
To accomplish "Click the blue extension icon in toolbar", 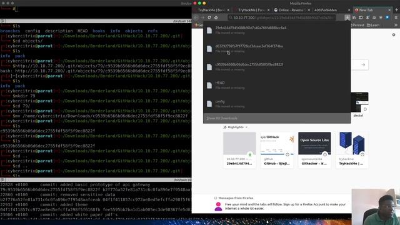I will pyautogui.click(x=387, y=17).
